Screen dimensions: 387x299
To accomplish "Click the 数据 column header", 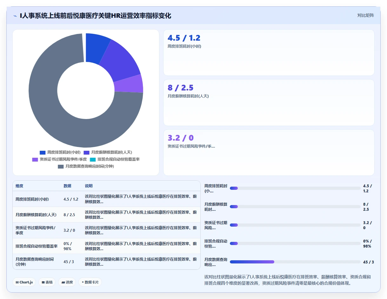I will tap(67, 186).
